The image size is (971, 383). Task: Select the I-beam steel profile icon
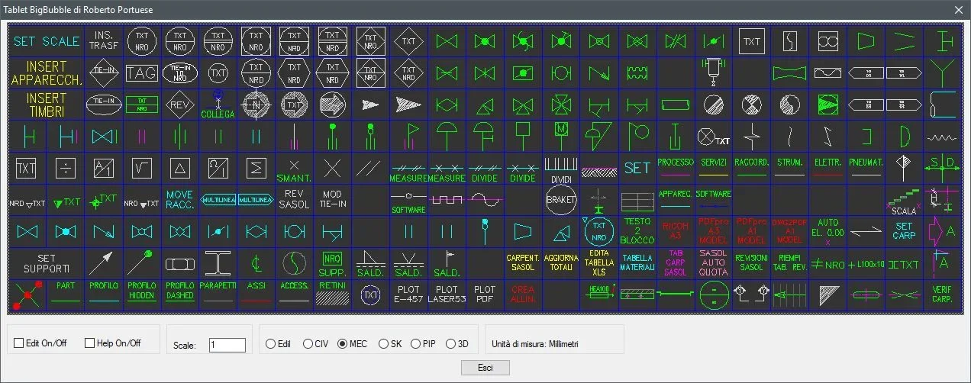point(218,263)
